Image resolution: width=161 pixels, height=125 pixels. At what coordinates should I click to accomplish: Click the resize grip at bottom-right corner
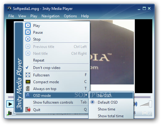point(150,114)
